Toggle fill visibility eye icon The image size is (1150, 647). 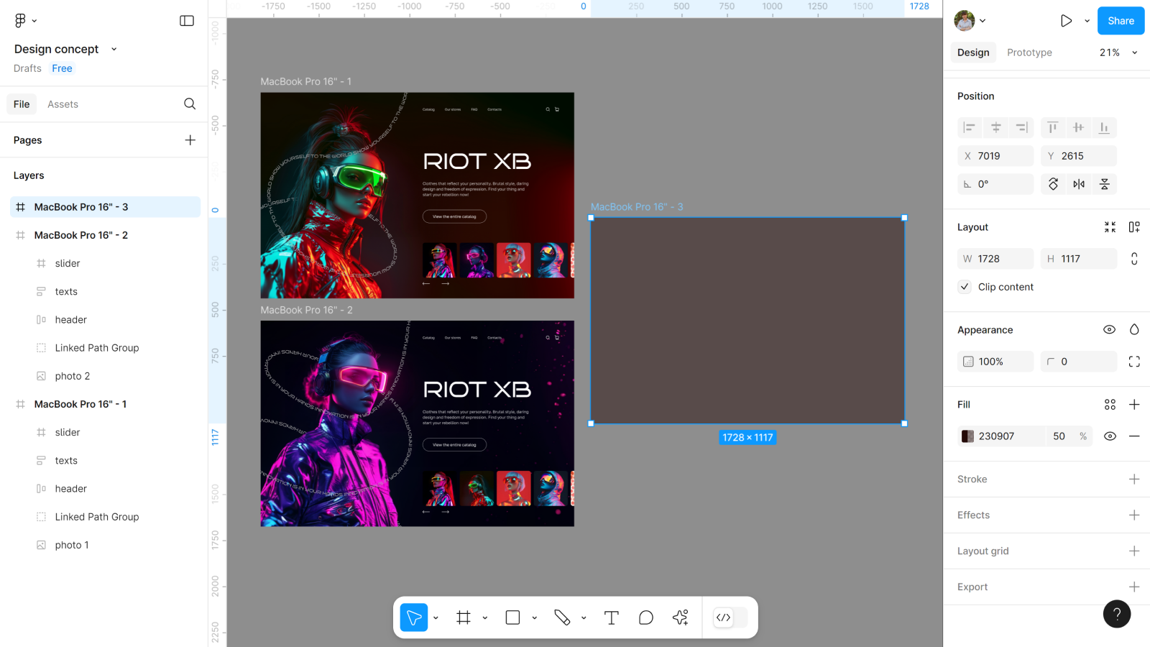click(x=1110, y=436)
